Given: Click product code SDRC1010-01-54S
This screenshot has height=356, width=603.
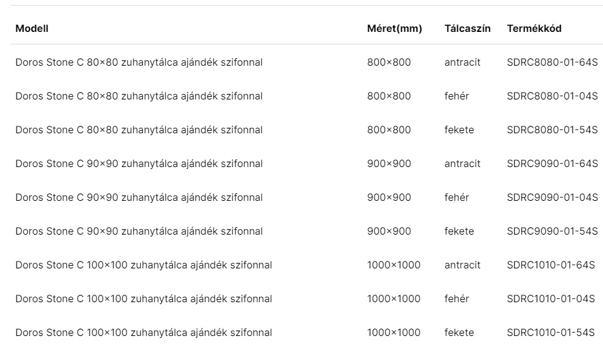Looking at the screenshot, I should pyautogui.click(x=551, y=333).
